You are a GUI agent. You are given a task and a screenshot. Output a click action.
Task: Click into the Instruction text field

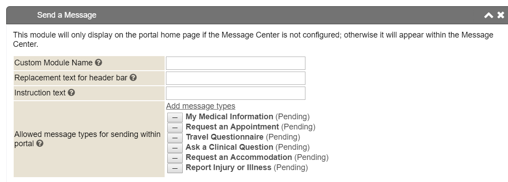[235, 93]
